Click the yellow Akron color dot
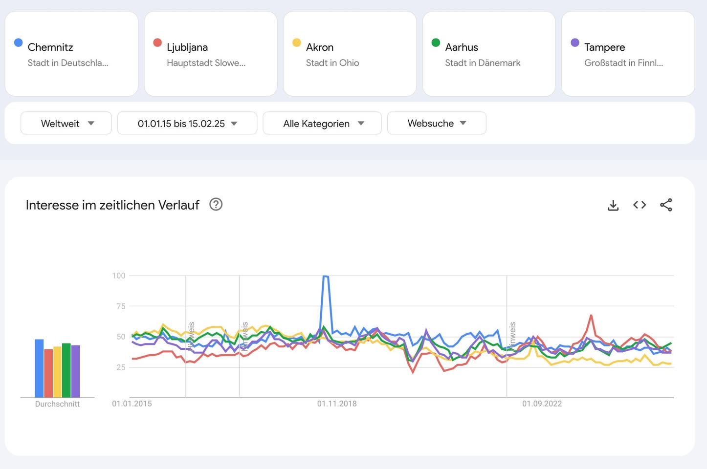The width and height of the screenshot is (707, 469). (x=297, y=43)
